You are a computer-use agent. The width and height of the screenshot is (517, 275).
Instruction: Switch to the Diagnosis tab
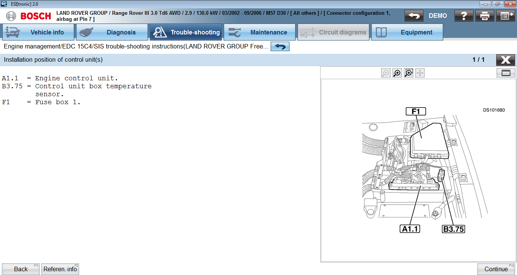click(x=112, y=32)
